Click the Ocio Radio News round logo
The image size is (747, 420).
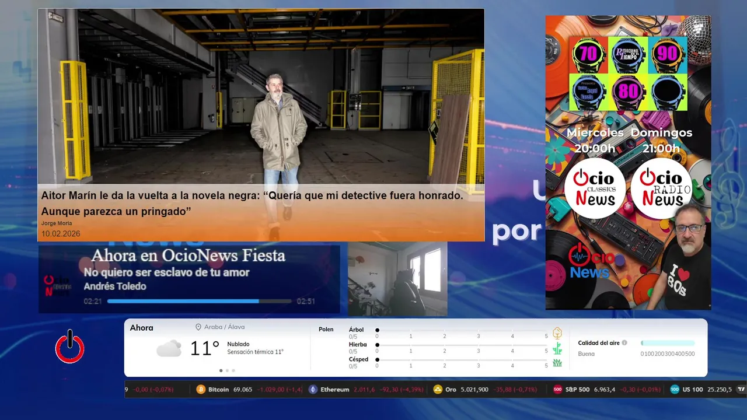point(662,188)
